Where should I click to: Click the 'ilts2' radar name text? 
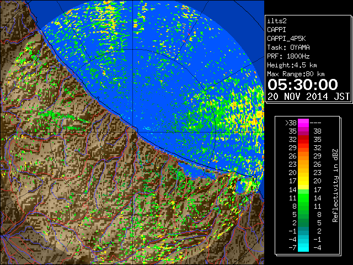[277, 21]
